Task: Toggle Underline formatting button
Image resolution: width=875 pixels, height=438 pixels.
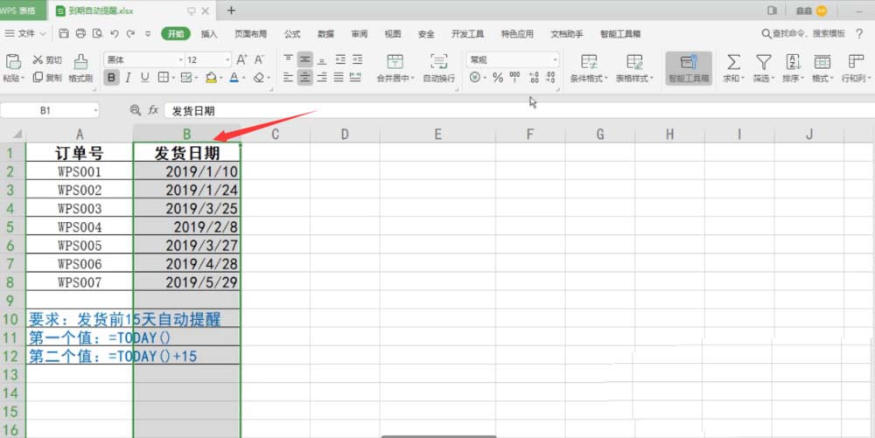Action: [144, 78]
